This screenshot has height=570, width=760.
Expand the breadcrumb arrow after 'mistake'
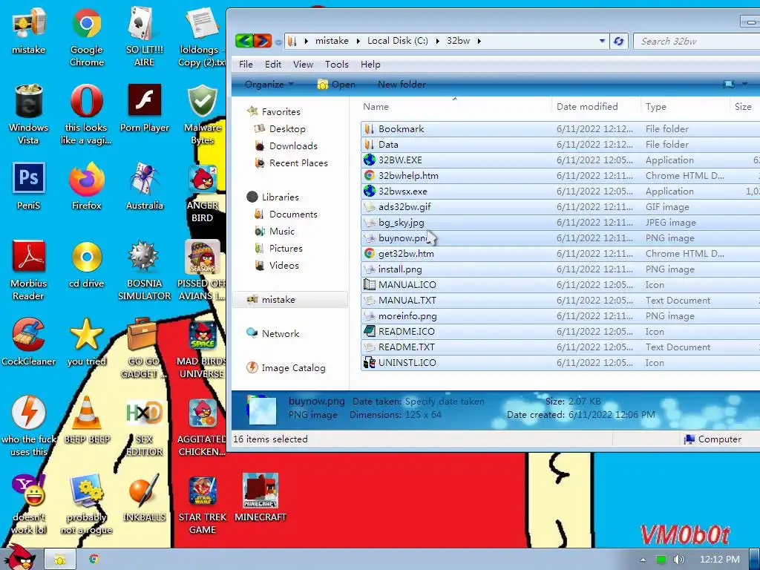358,42
